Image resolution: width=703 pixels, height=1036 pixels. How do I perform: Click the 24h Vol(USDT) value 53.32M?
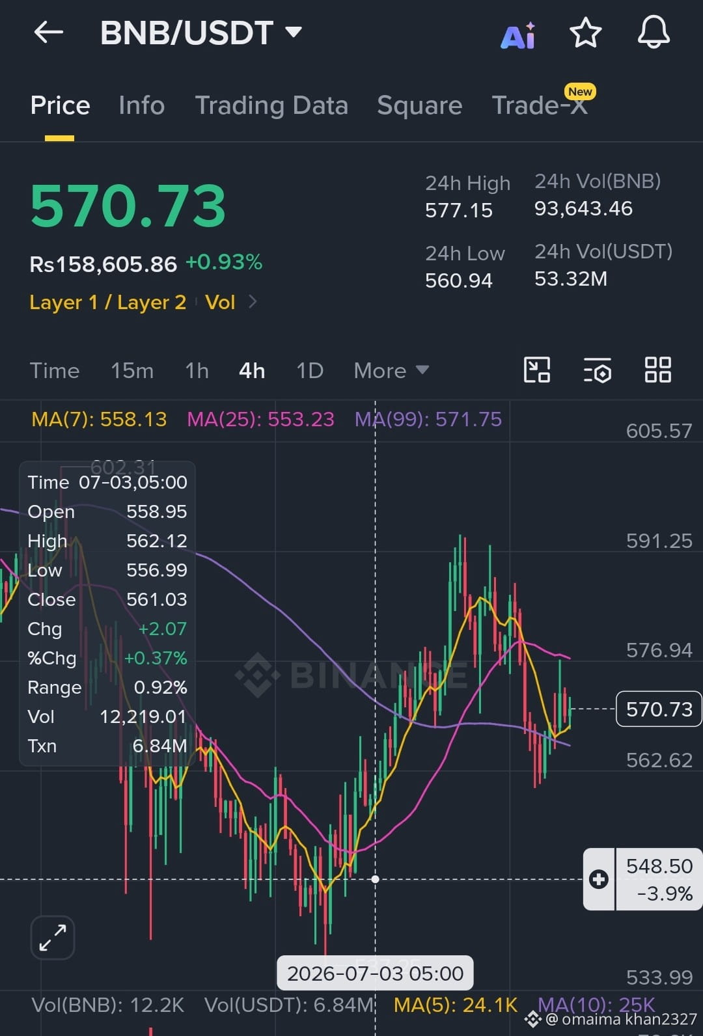coord(571,279)
